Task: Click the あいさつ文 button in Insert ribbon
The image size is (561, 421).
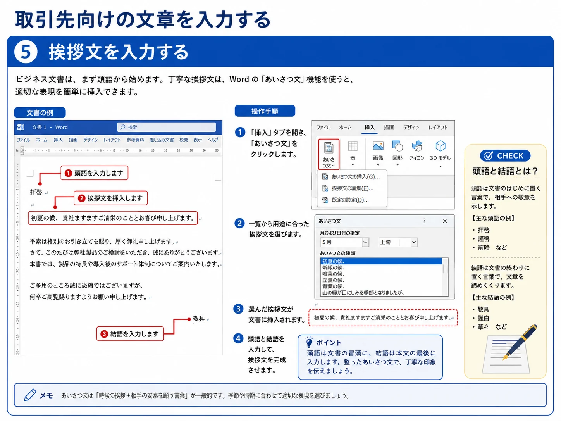Action: click(329, 154)
